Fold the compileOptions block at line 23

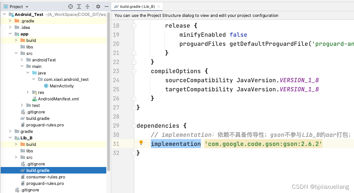[134, 71]
